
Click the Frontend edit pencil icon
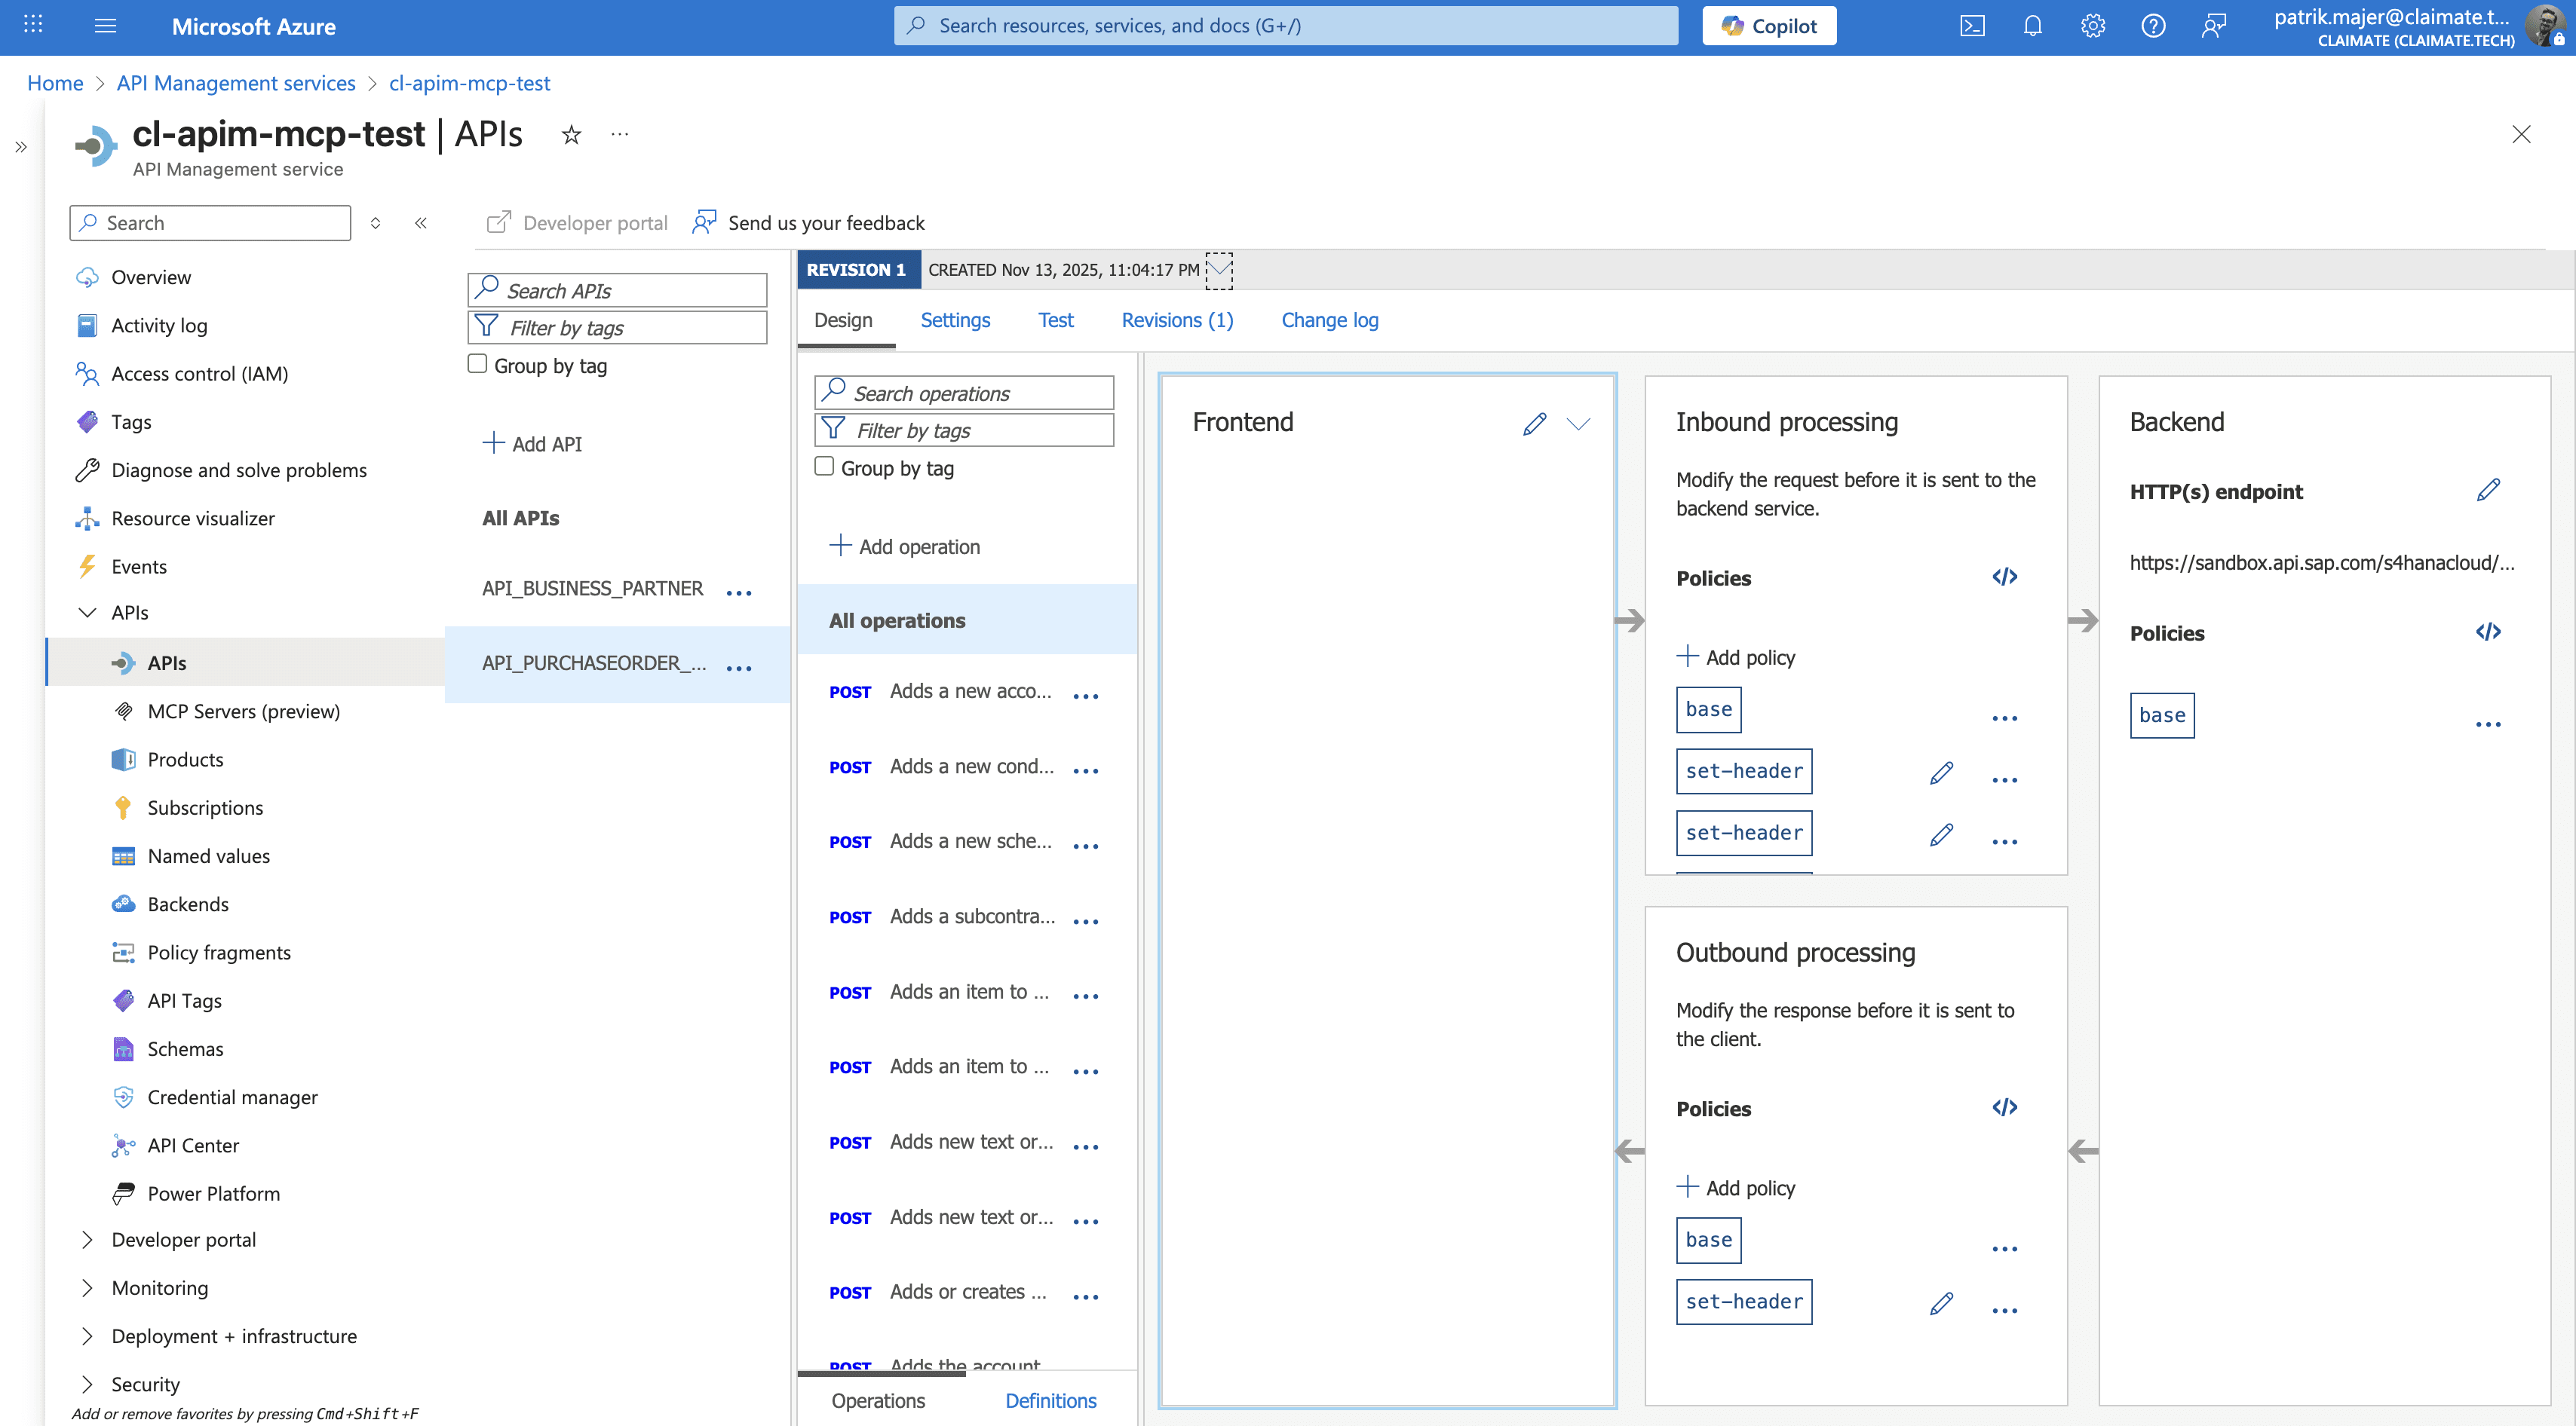coord(1534,424)
